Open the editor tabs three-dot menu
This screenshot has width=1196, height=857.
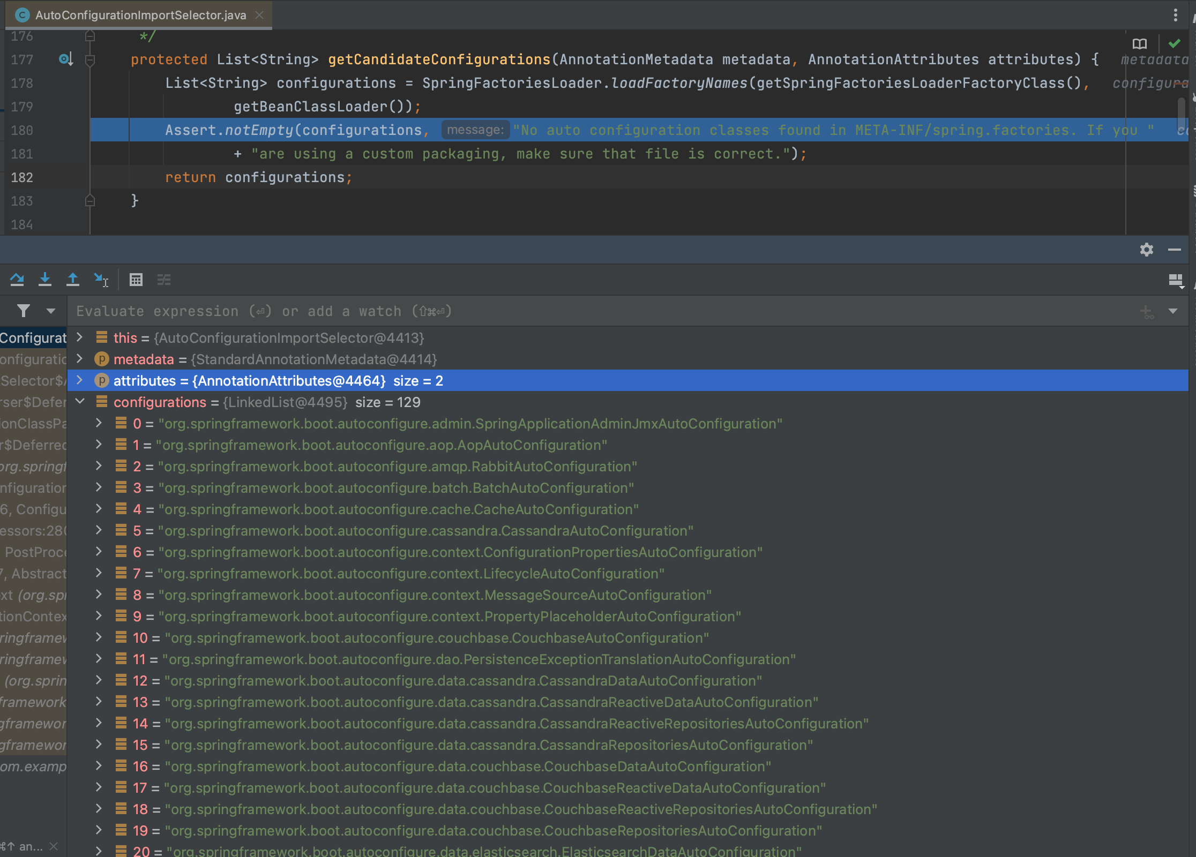pyautogui.click(x=1175, y=15)
